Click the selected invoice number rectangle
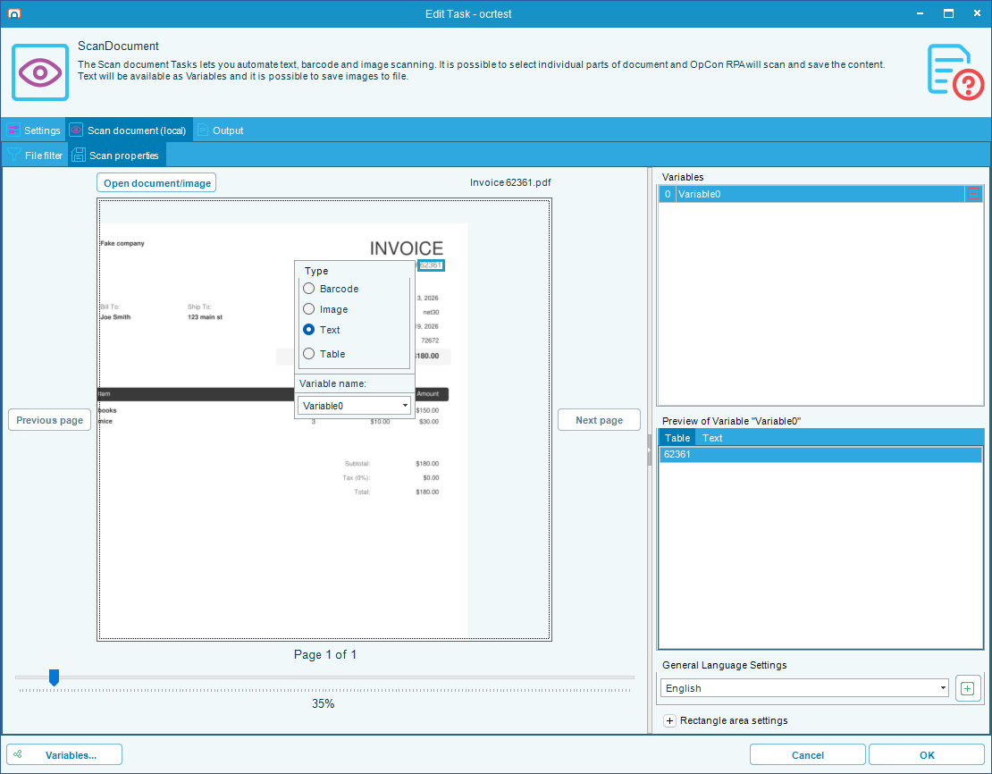Viewport: 992px width, 774px height. [431, 265]
